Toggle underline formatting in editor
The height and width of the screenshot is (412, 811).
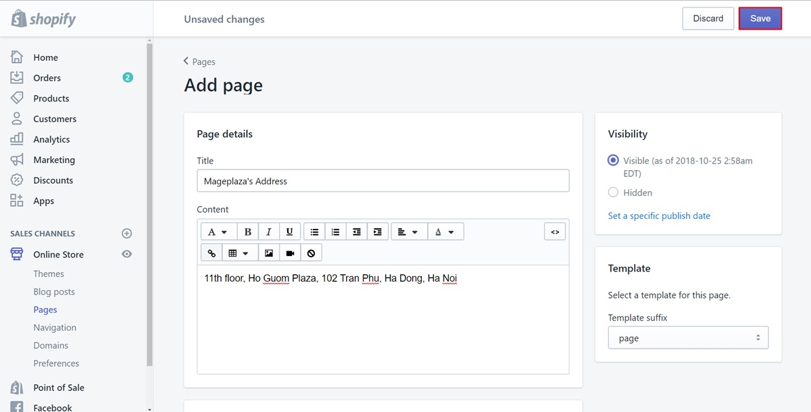tap(289, 232)
